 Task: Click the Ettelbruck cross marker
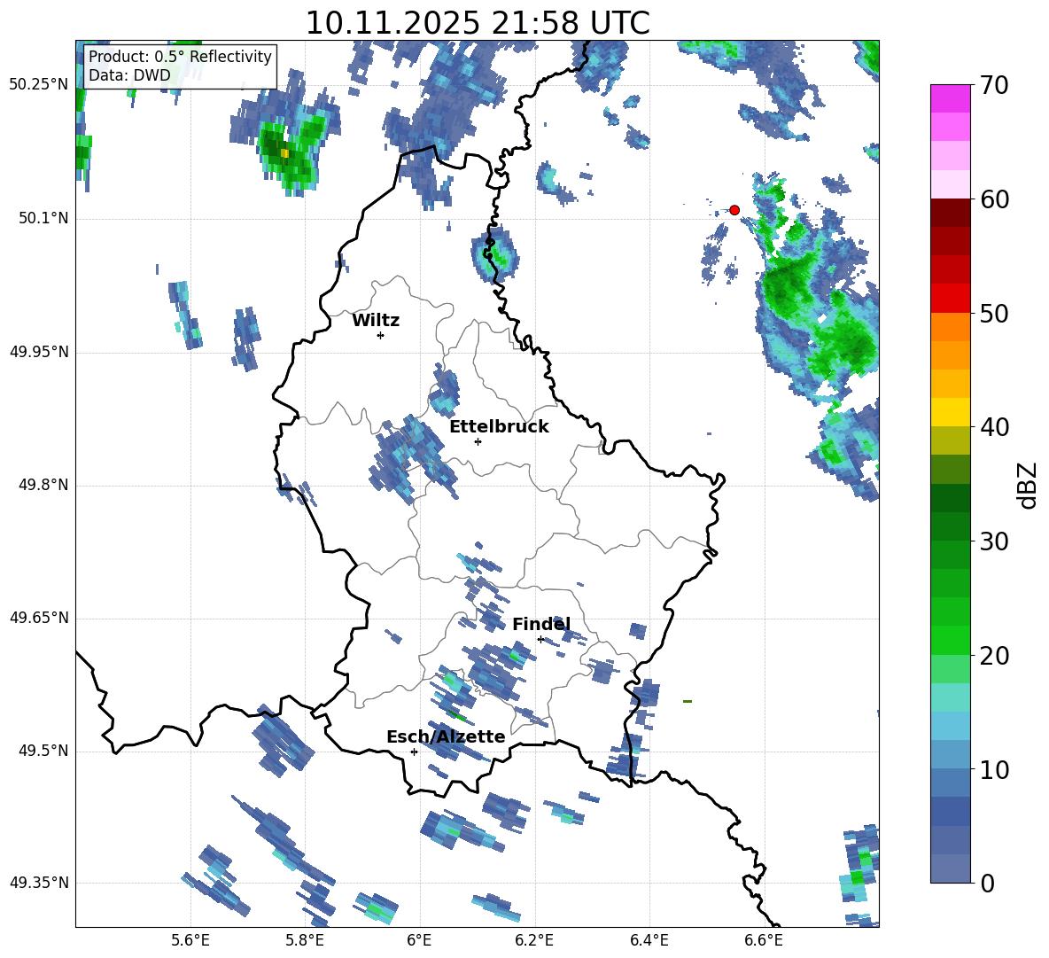click(478, 441)
